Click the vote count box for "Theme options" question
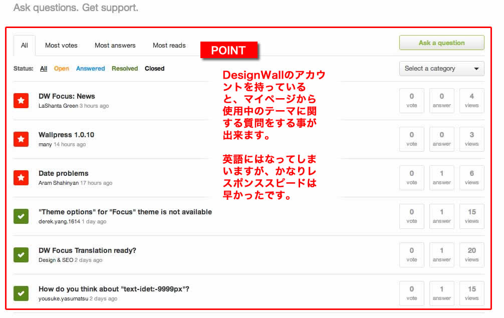This screenshot has width=504, height=318. pyautogui.click(x=412, y=216)
